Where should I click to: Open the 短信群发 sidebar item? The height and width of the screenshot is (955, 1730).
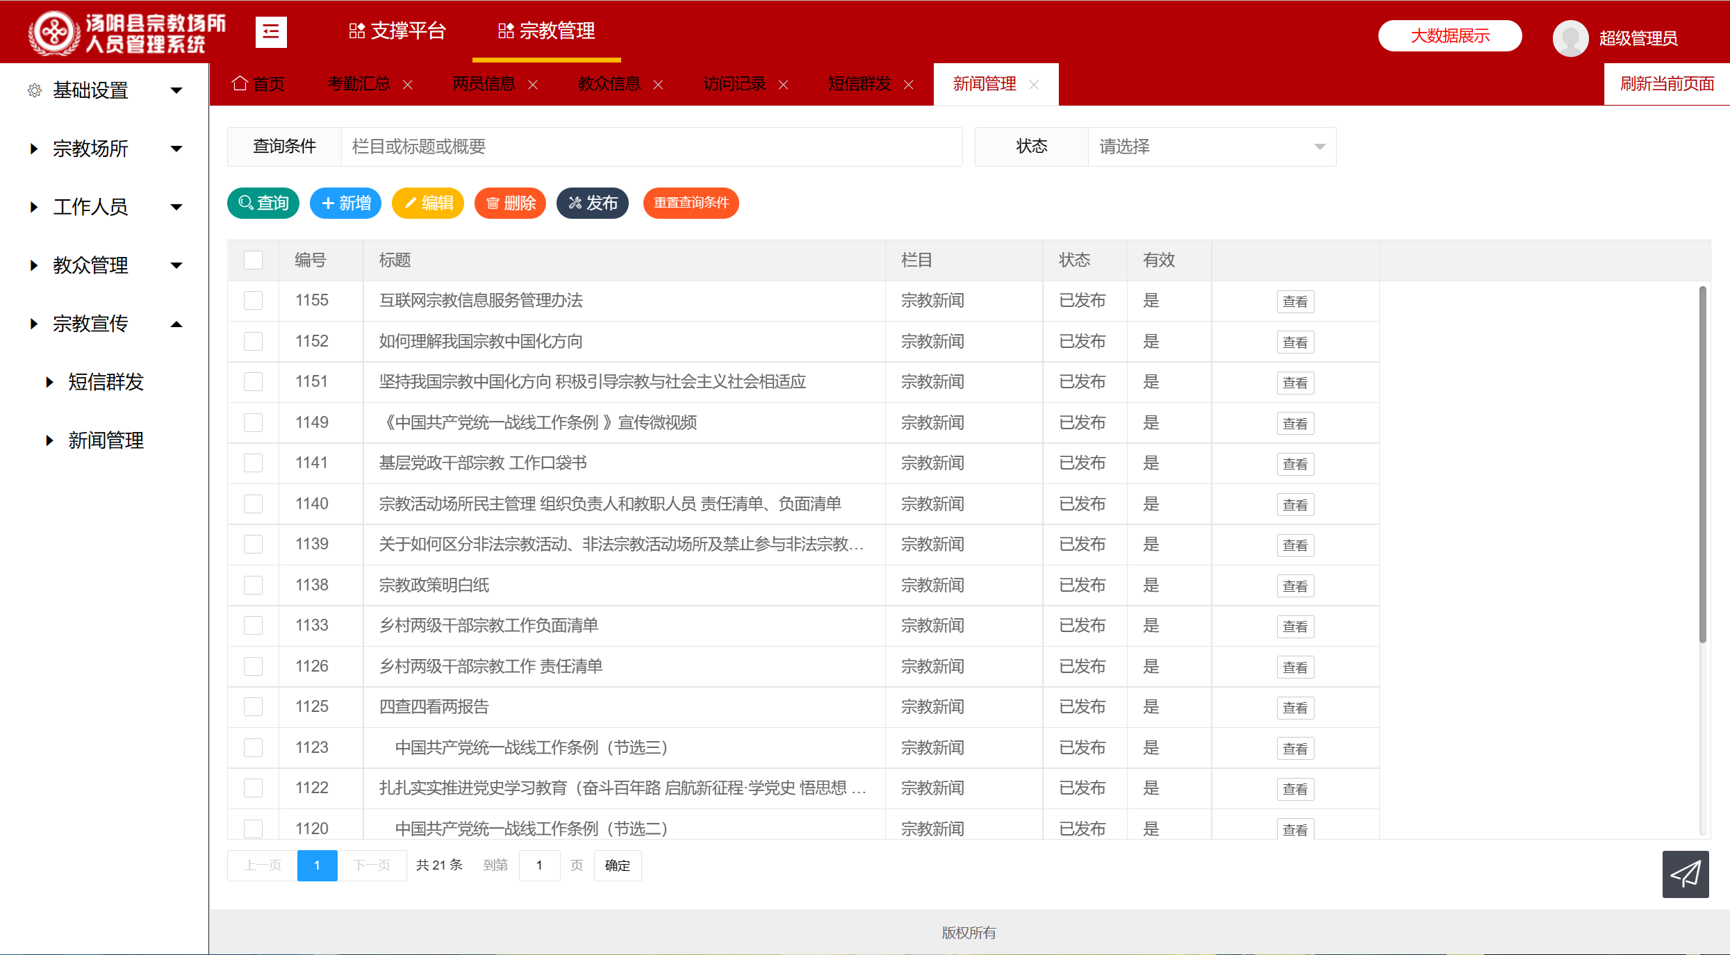(106, 382)
